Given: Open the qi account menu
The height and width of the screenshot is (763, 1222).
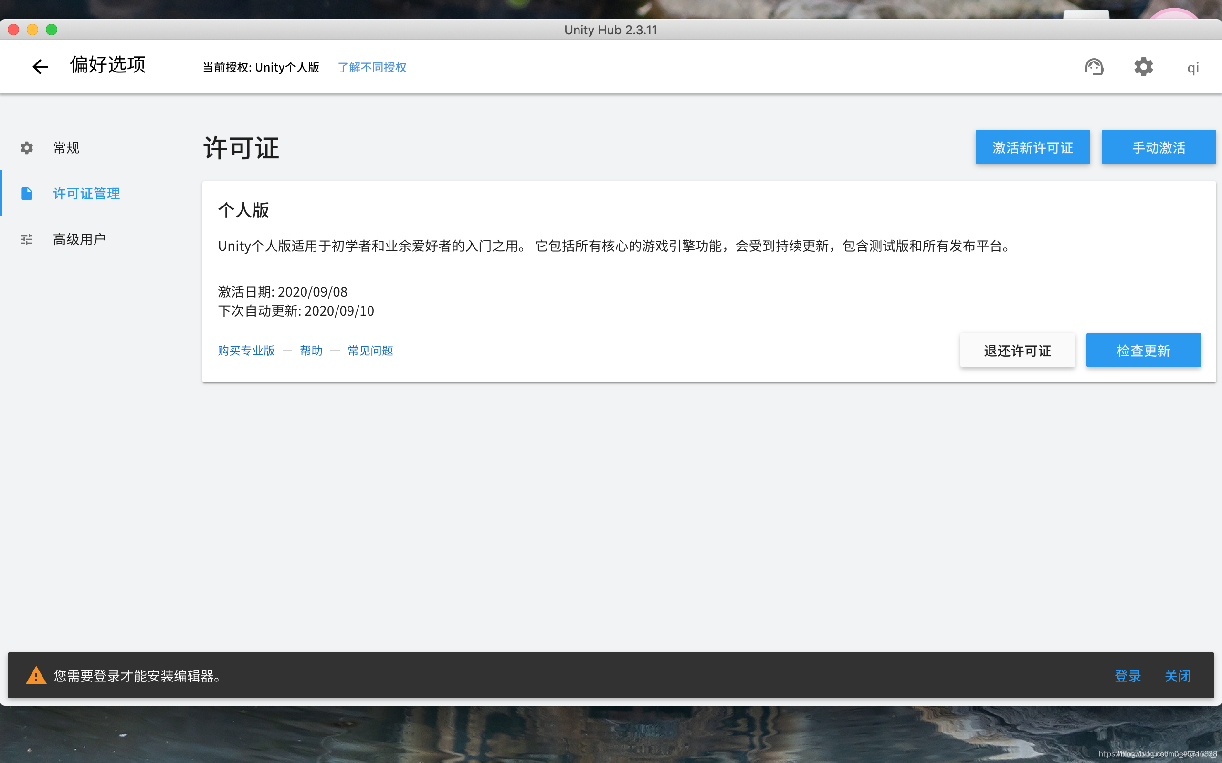Looking at the screenshot, I should click(x=1193, y=68).
